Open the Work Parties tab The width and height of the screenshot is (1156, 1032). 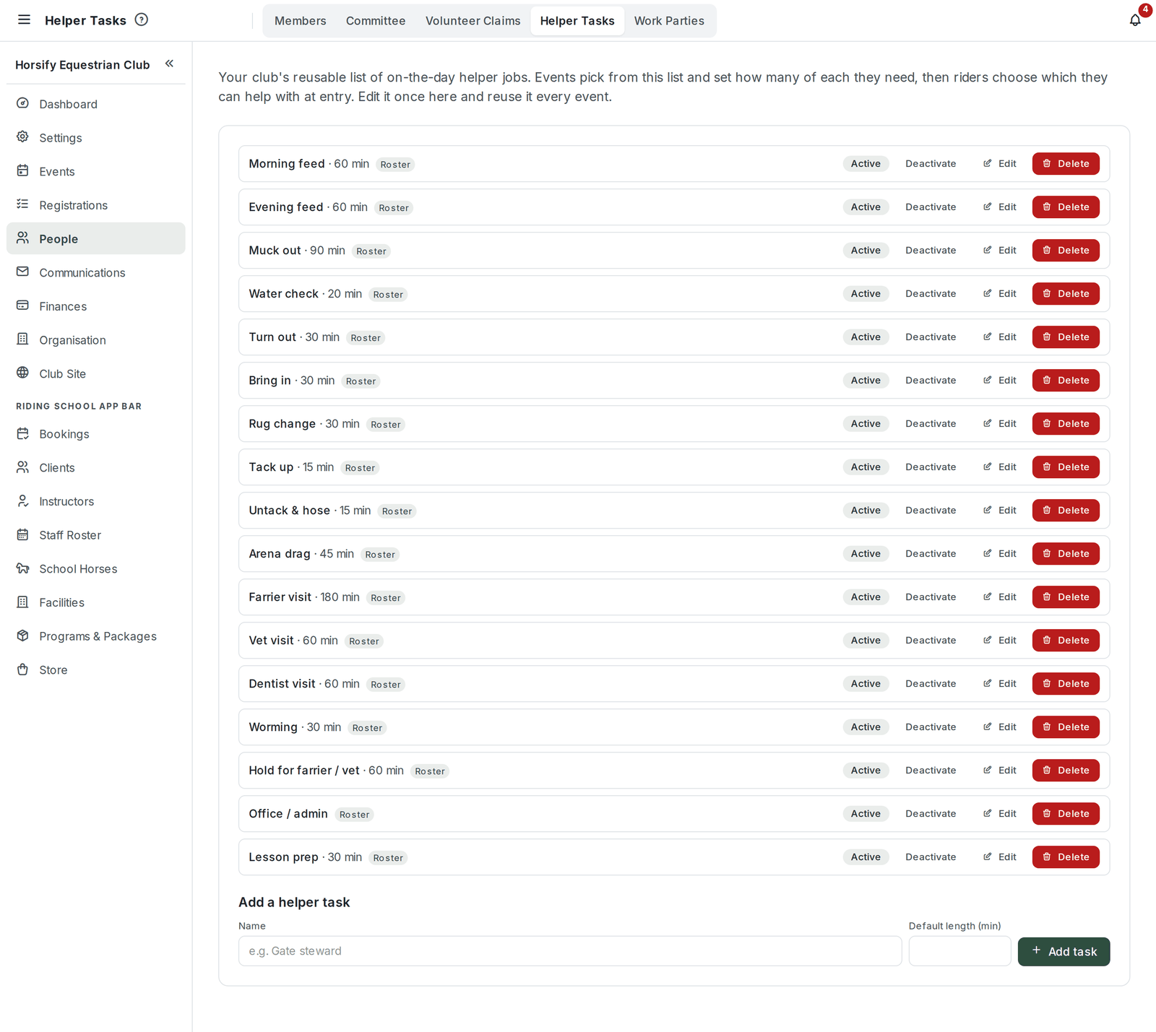669,21
